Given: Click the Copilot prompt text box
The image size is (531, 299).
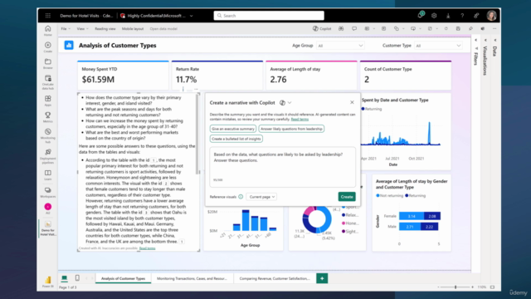Looking at the screenshot, I should 282,167.
